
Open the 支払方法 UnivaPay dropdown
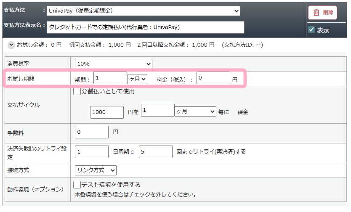144,11
